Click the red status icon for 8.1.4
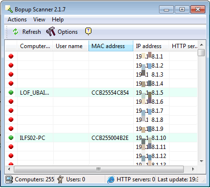This screenshot has width=210, height=188. coord(11,83)
